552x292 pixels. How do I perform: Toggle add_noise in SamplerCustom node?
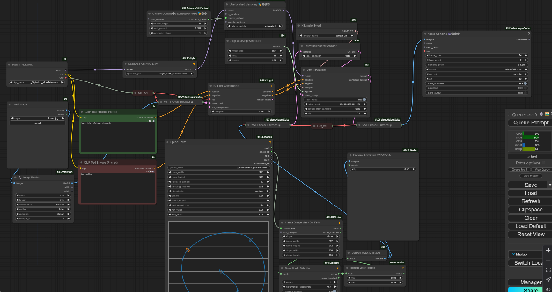click(x=364, y=99)
